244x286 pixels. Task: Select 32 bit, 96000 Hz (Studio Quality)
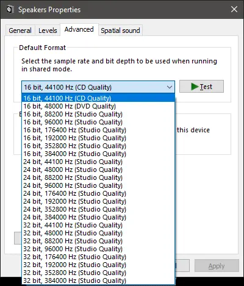(x=98, y=249)
